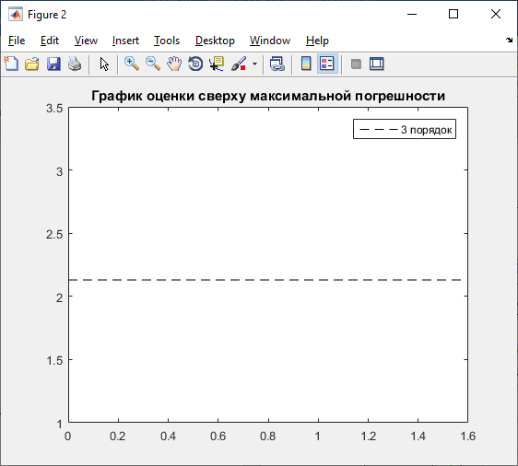This screenshot has height=466, width=518.
Task: Open the Desktop menu
Action: (x=215, y=41)
